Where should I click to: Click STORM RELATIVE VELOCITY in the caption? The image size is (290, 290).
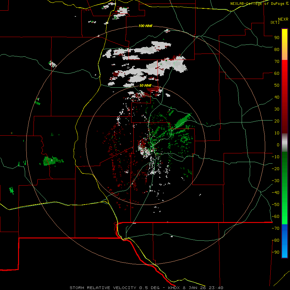coord(103,288)
